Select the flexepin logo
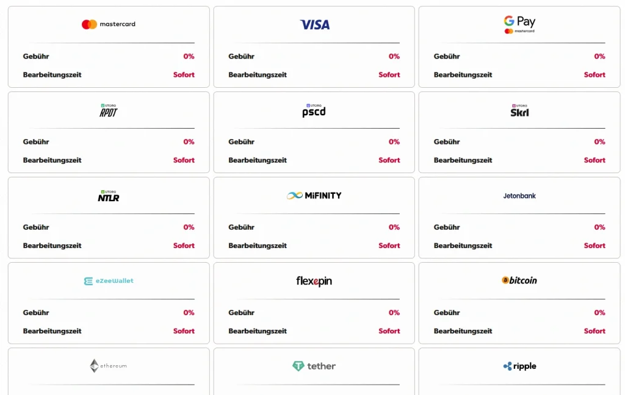 pyautogui.click(x=313, y=281)
